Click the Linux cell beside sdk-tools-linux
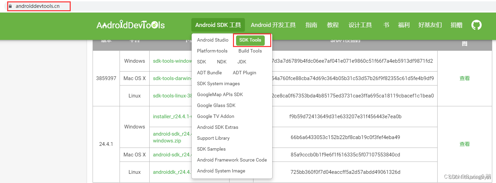Screen dimensions: 496x183 pyautogui.click(x=135, y=96)
